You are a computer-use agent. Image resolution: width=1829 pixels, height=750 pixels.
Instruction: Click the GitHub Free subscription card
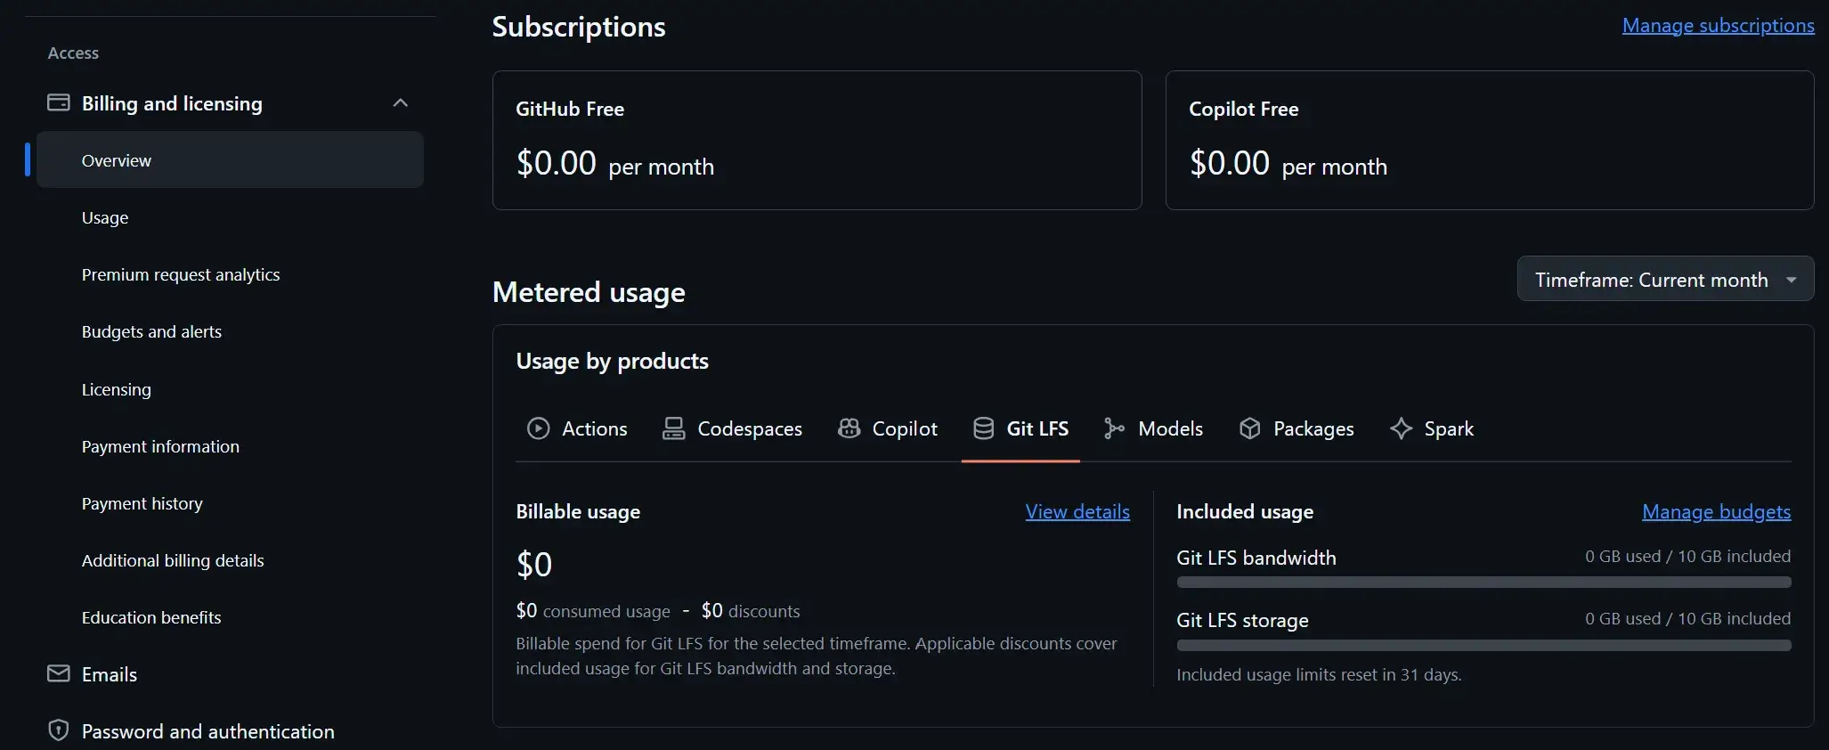(817, 140)
